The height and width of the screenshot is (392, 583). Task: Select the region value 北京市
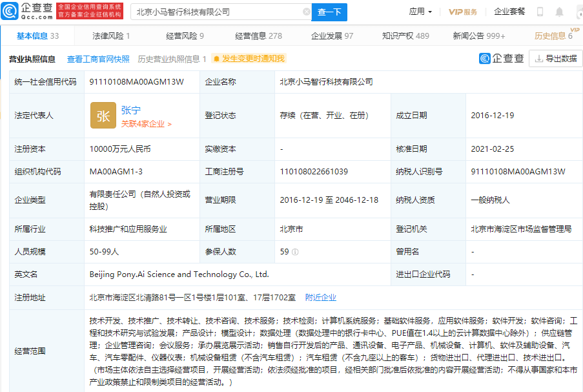point(292,229)
